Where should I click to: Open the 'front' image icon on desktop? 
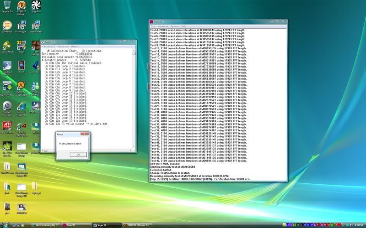point(22,67)
